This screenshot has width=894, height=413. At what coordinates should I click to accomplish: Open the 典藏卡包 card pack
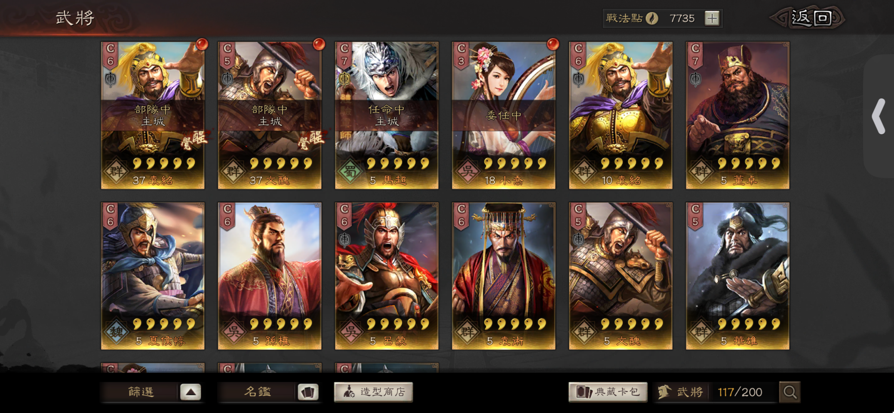(x=608, y=392)
